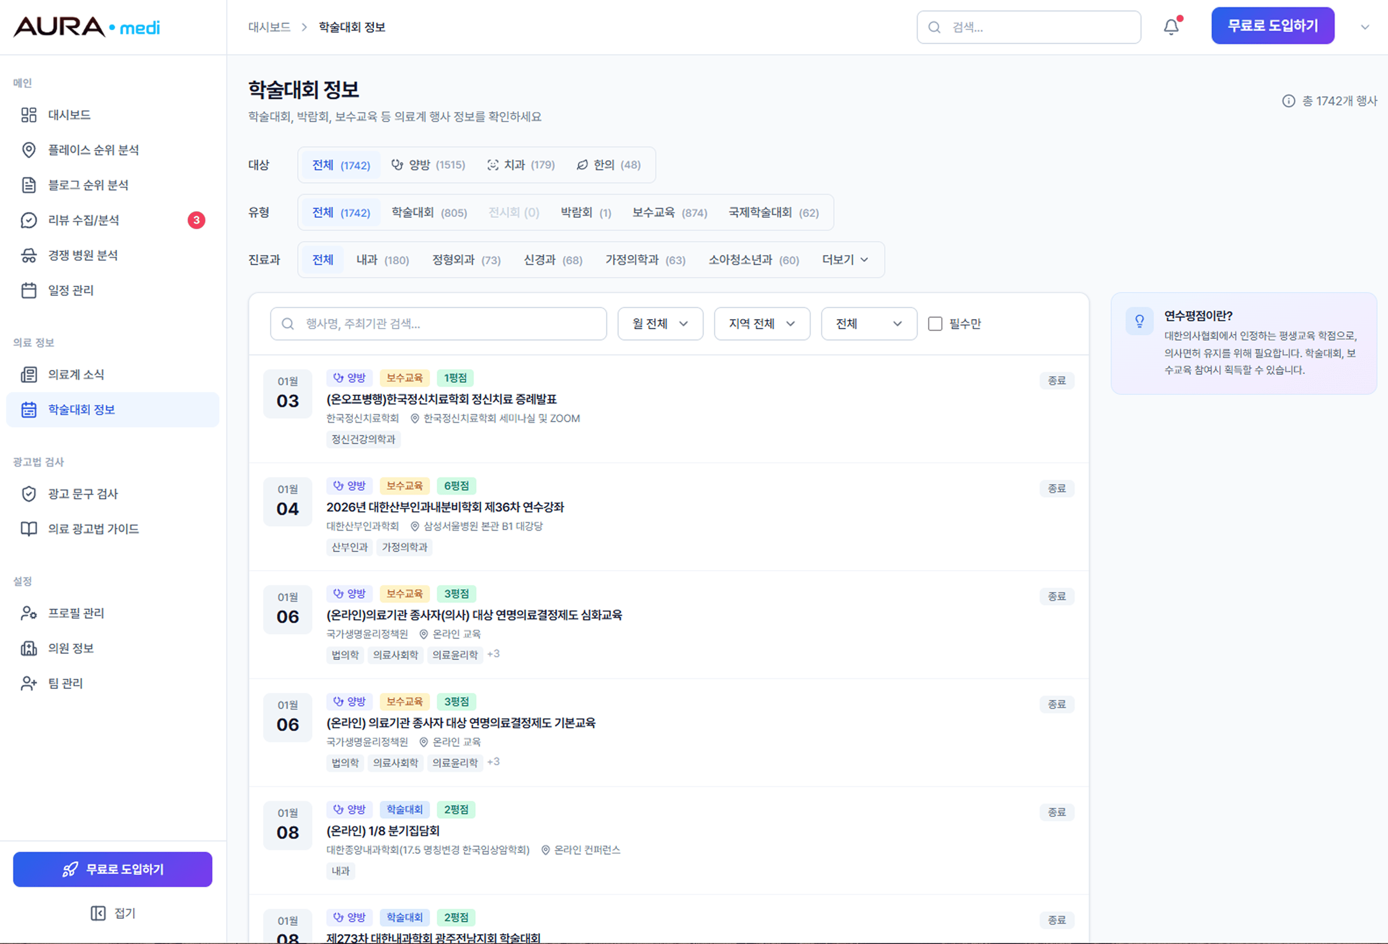This screenshot has width=1388, height=944.
Task: Click top-right 무료로 도입하기 button
Action: [x=1273, y=26]
